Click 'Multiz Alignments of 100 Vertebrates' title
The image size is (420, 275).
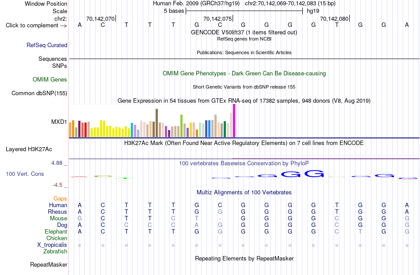click(244, 193)
